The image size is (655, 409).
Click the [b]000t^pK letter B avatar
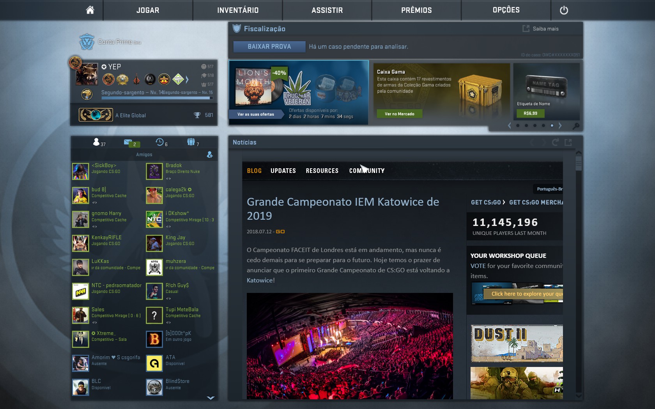tap(154, 339)
